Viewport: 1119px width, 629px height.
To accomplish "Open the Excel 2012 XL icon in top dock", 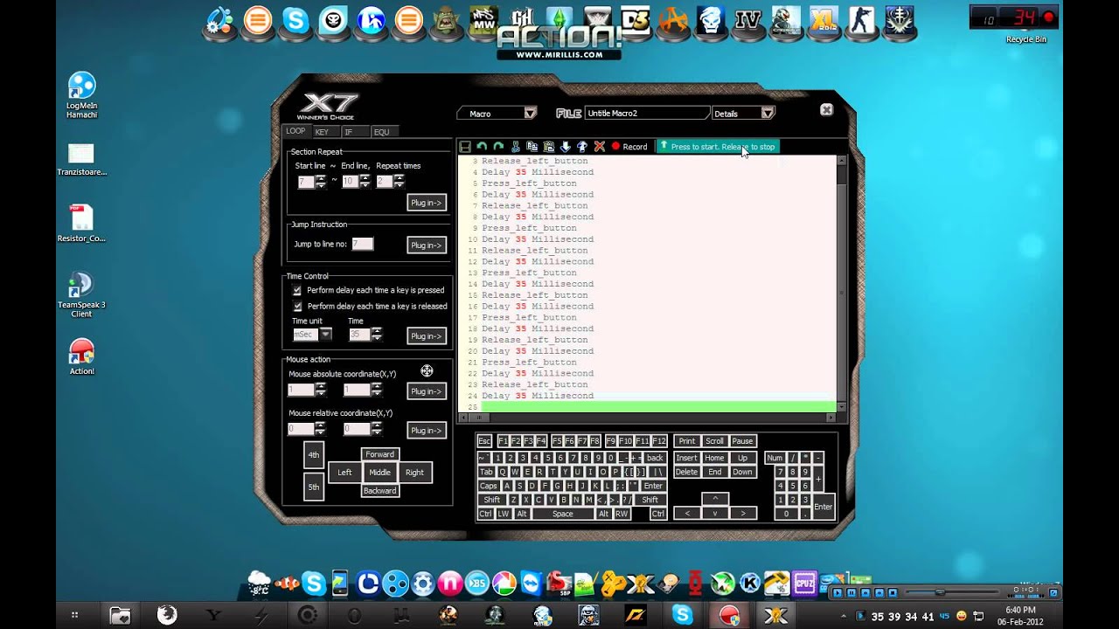I will click(x=824, y=20).
